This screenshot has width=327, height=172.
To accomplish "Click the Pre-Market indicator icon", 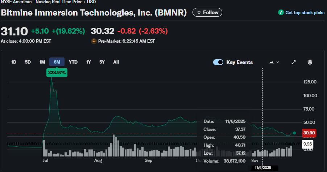I will [94, 41].
